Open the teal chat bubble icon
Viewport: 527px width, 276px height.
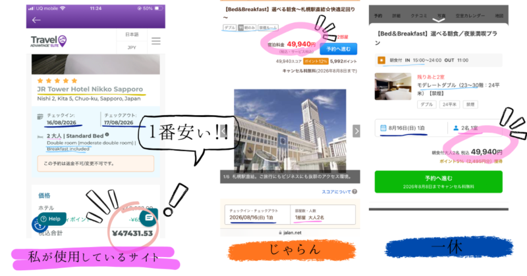(149, 218)
